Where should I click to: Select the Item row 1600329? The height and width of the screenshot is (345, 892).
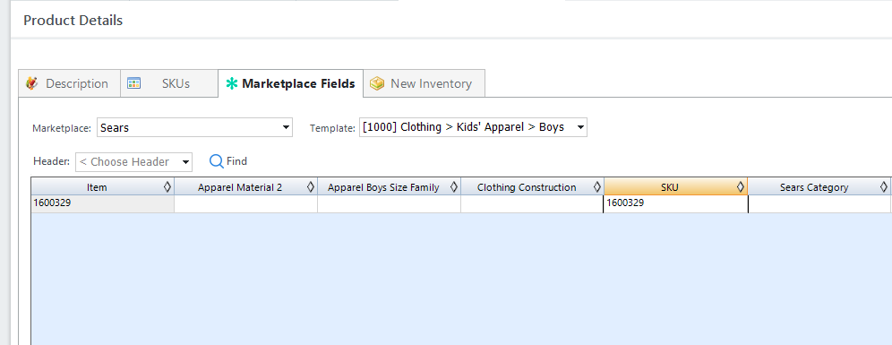(x=102, y=203)
